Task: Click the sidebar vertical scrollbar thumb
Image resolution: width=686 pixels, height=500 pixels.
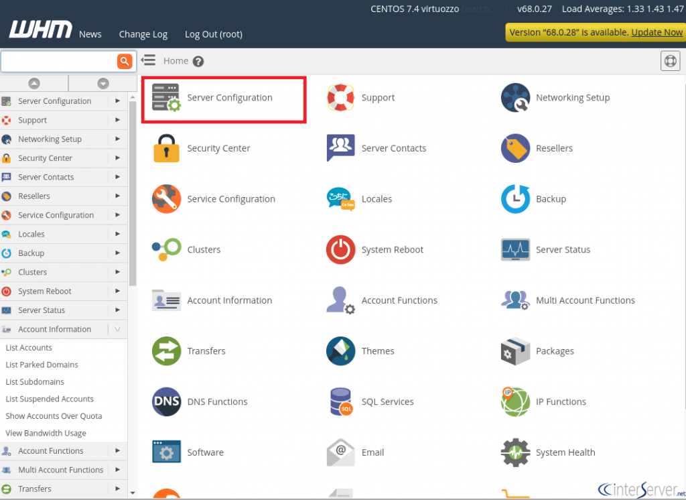Action: [133, 192]
